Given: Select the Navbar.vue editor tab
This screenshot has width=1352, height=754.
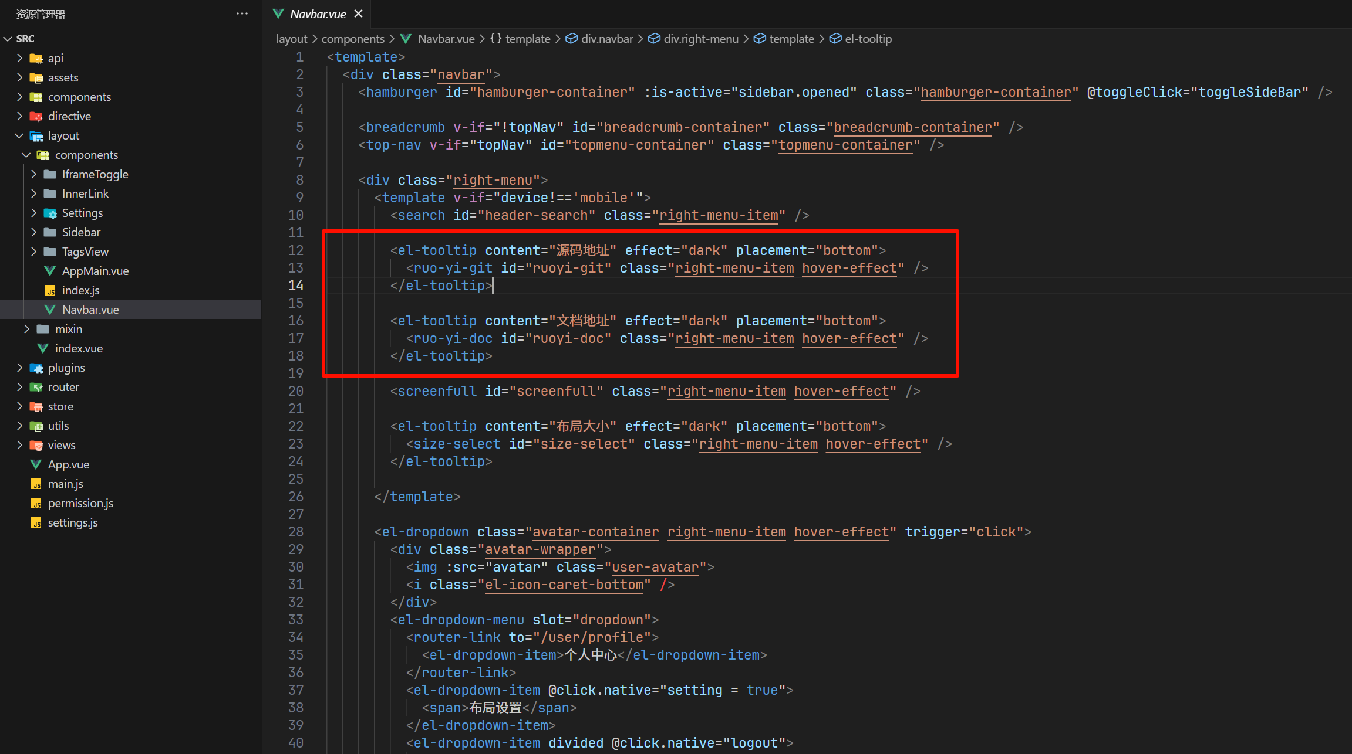Looking at the screenshot, I should (x=317, y=13).
